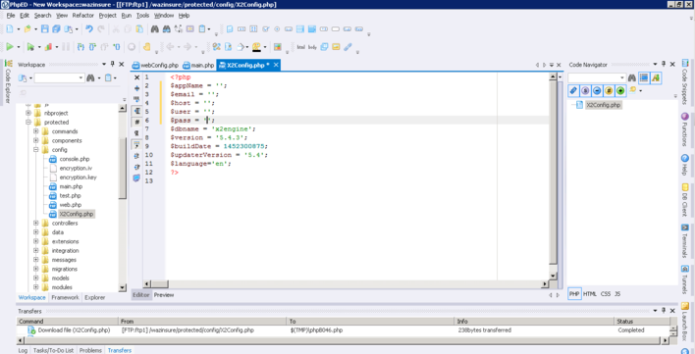695x354 pixels.
Task: Pin the Workspace panel with the pushpin icon
Action: tap(113, 64)
